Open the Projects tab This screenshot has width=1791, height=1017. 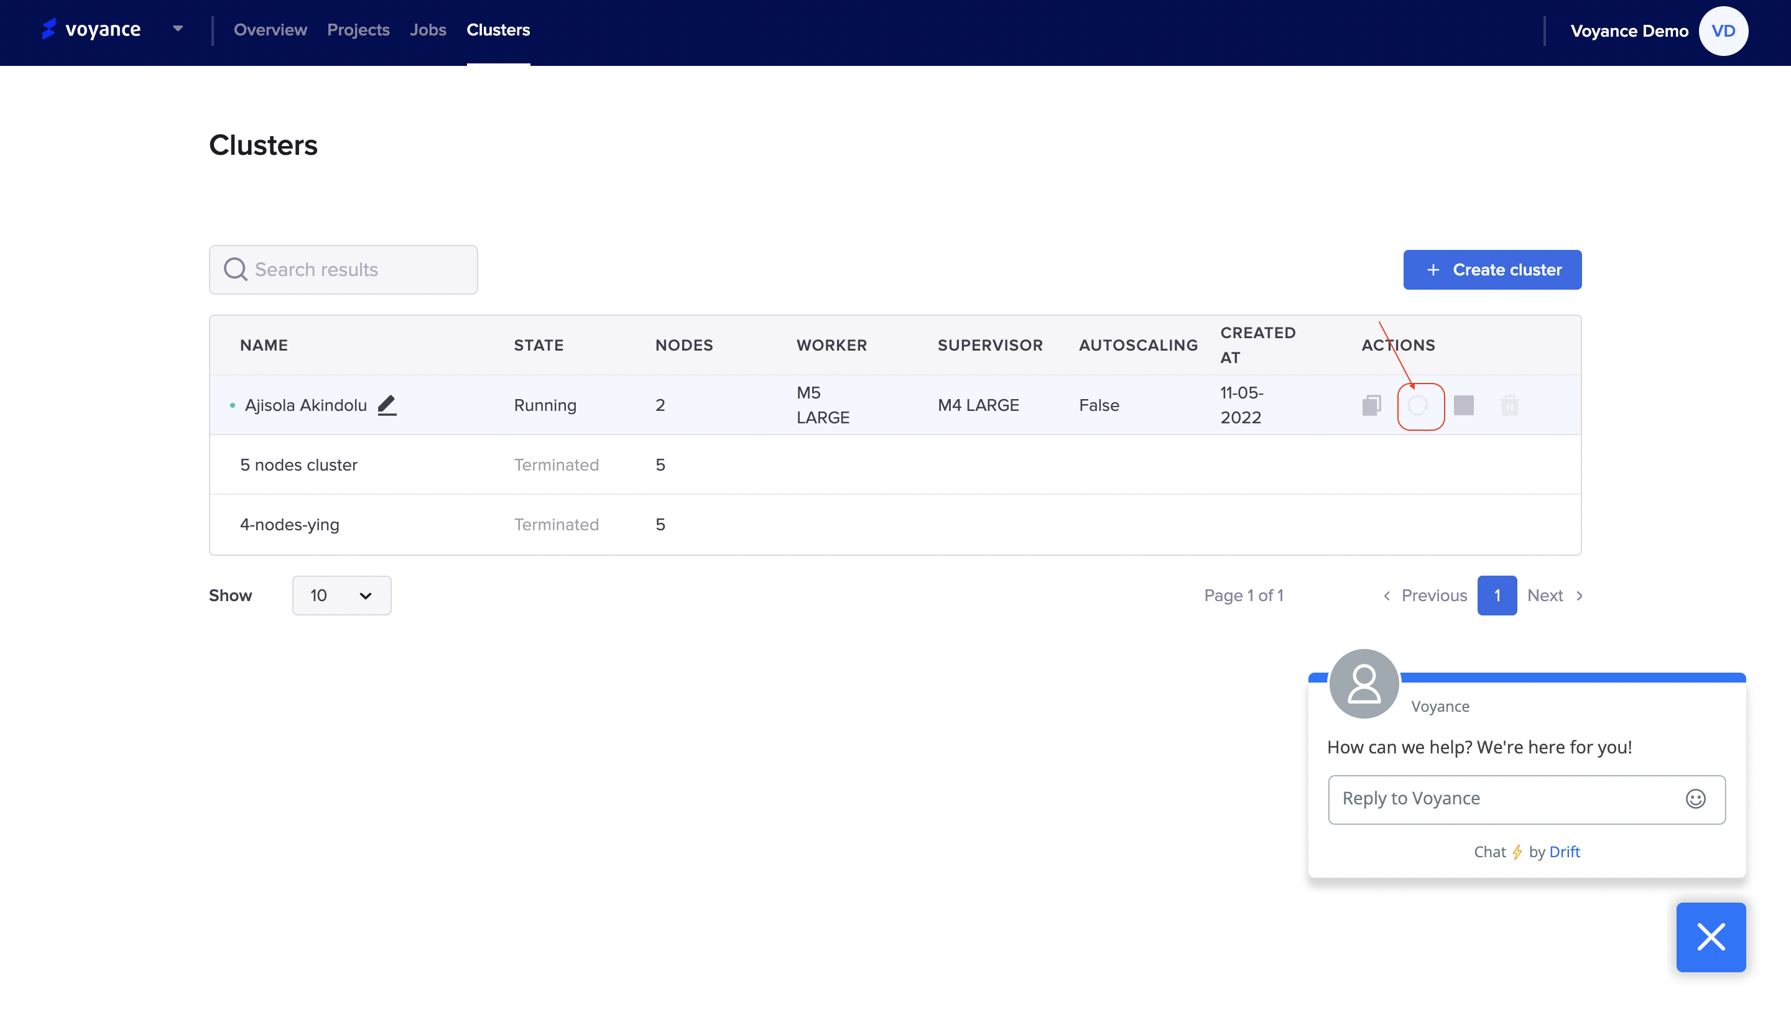click(358, 30)
